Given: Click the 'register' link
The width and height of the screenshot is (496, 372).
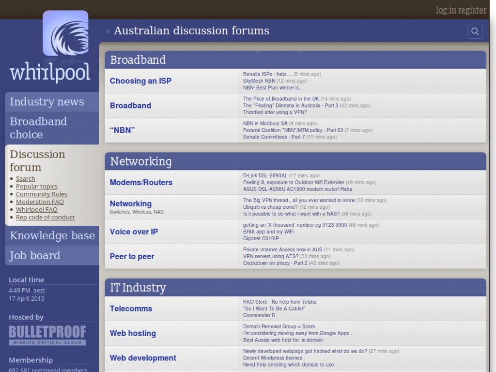Looking at the screenshot, I should pos(472,10).
